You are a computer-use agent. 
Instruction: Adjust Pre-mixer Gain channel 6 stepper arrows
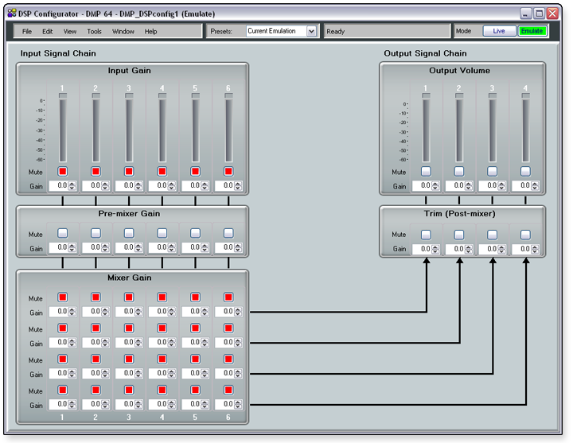tap(238, 248)
